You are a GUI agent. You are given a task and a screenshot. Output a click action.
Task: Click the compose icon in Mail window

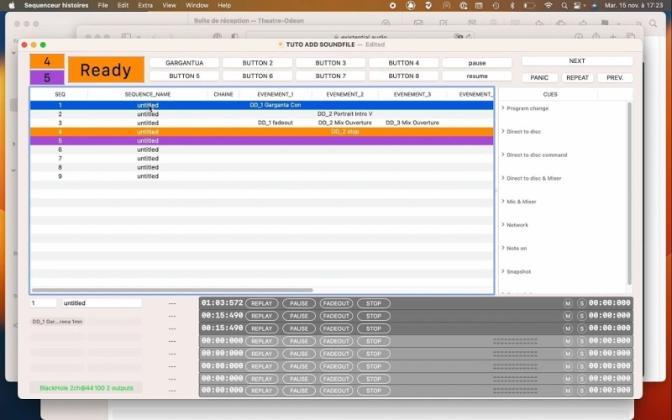(444, 24)
